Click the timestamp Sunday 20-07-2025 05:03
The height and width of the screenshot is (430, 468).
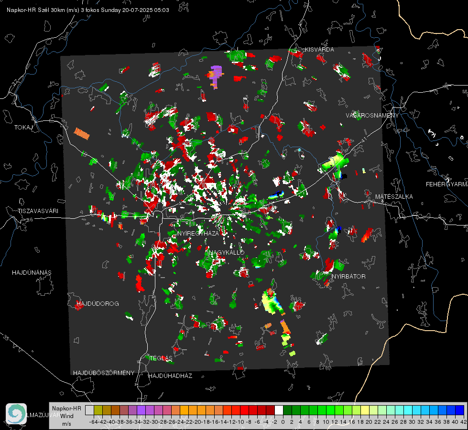135,10
